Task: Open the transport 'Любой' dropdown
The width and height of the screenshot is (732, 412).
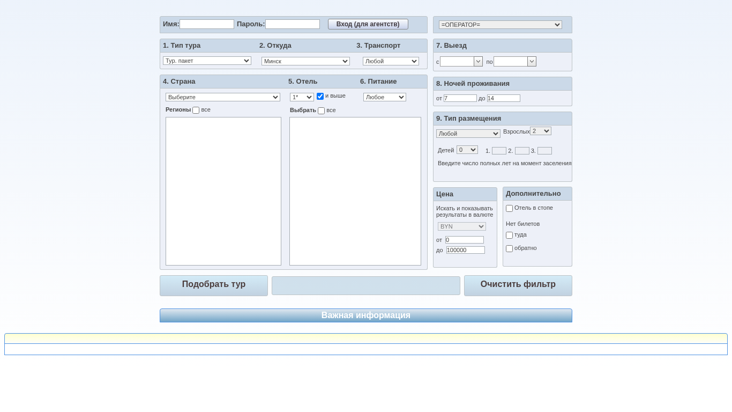Action: click(391, 62)
